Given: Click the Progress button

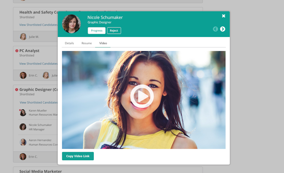Looking at the screenshot, I should pyautogui.click(x=97, y=31).
